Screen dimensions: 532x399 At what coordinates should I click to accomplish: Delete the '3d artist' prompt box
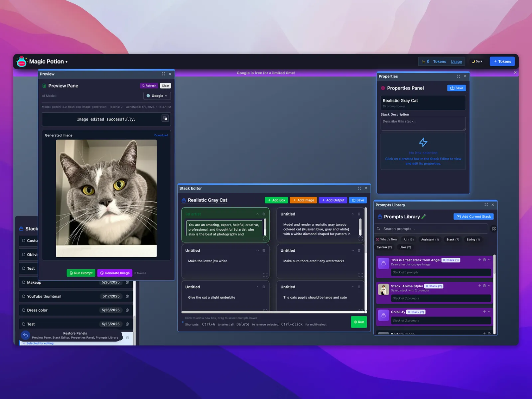point(264,214)
